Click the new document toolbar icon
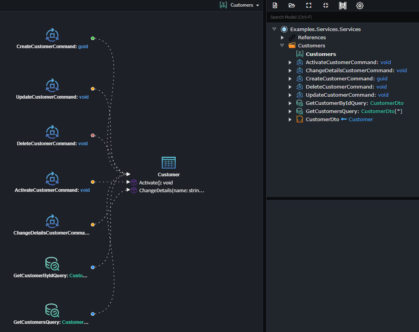The width and height of the screenshot is (419, 332). click(275, 5)
